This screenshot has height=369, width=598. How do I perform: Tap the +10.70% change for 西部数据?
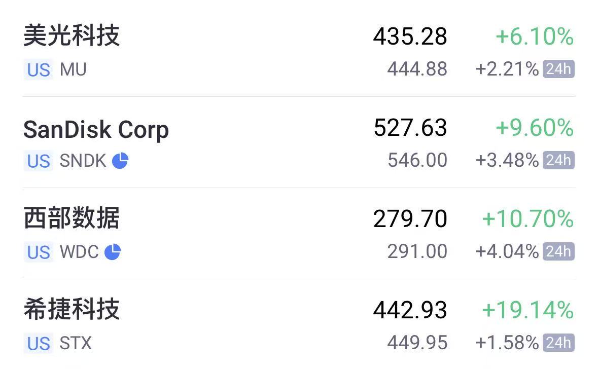[x=527, y=219]
